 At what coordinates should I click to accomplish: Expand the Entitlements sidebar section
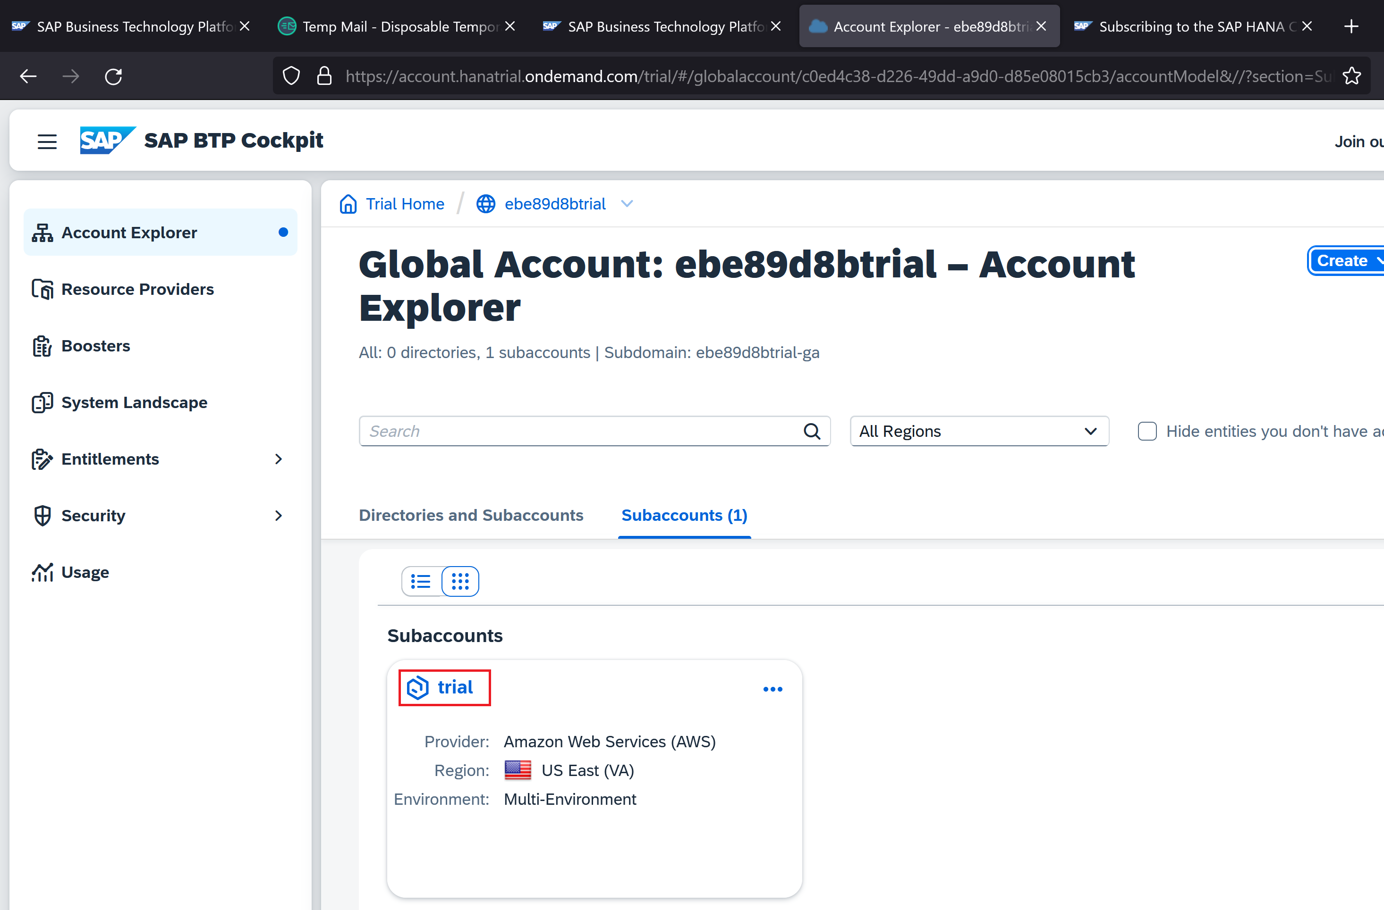click(279, 459)
